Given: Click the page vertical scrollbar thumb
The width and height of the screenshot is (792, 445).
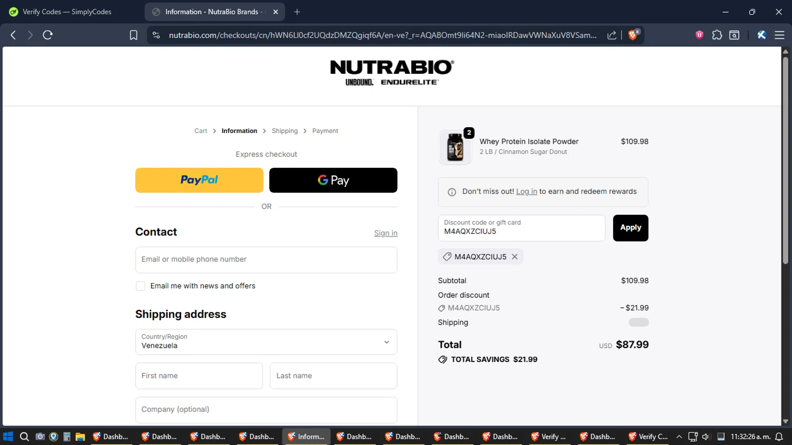Looking at the screenshot, I should click(x=786, y=159).
